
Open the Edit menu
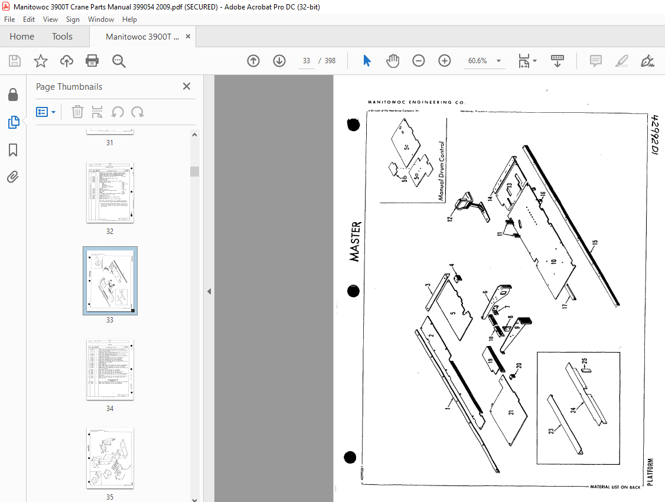click(29, 19)
